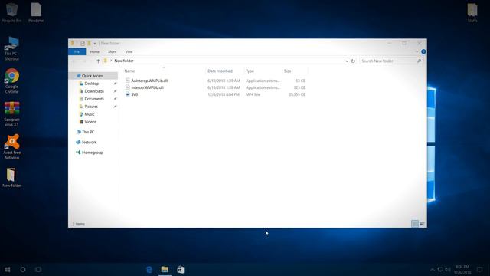Open the File tab in Explorer ribbon

click(77, 51)
